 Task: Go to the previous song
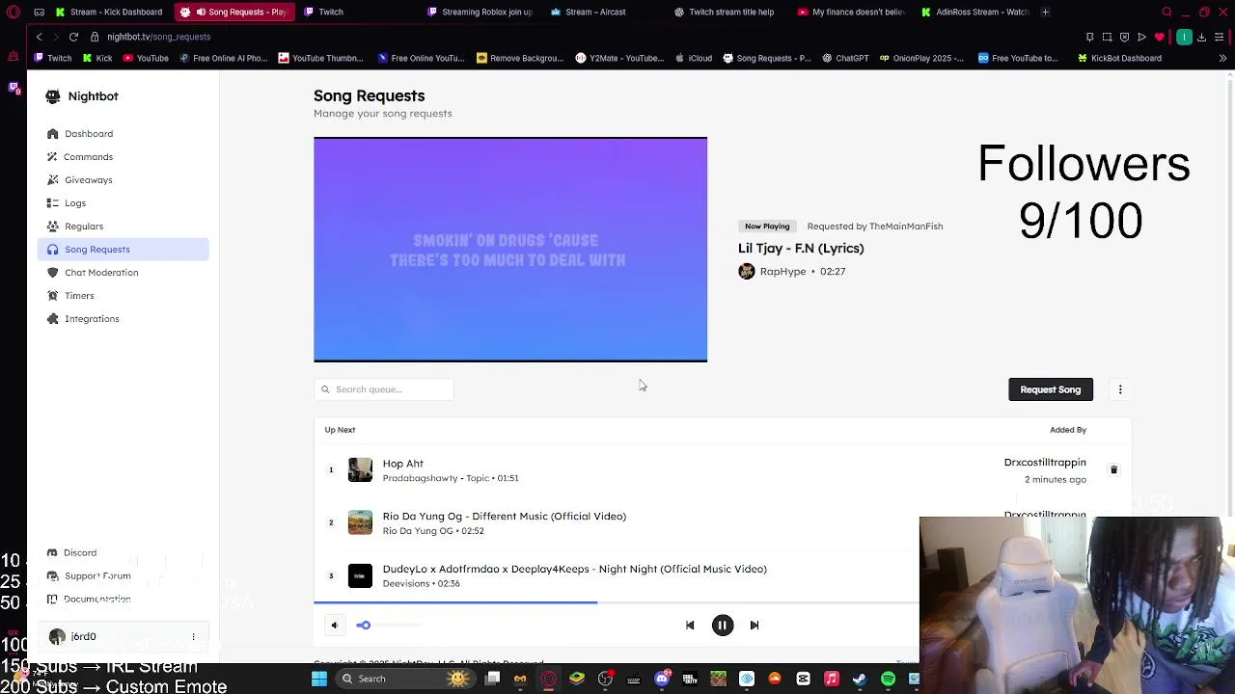(x=690, y=626)
